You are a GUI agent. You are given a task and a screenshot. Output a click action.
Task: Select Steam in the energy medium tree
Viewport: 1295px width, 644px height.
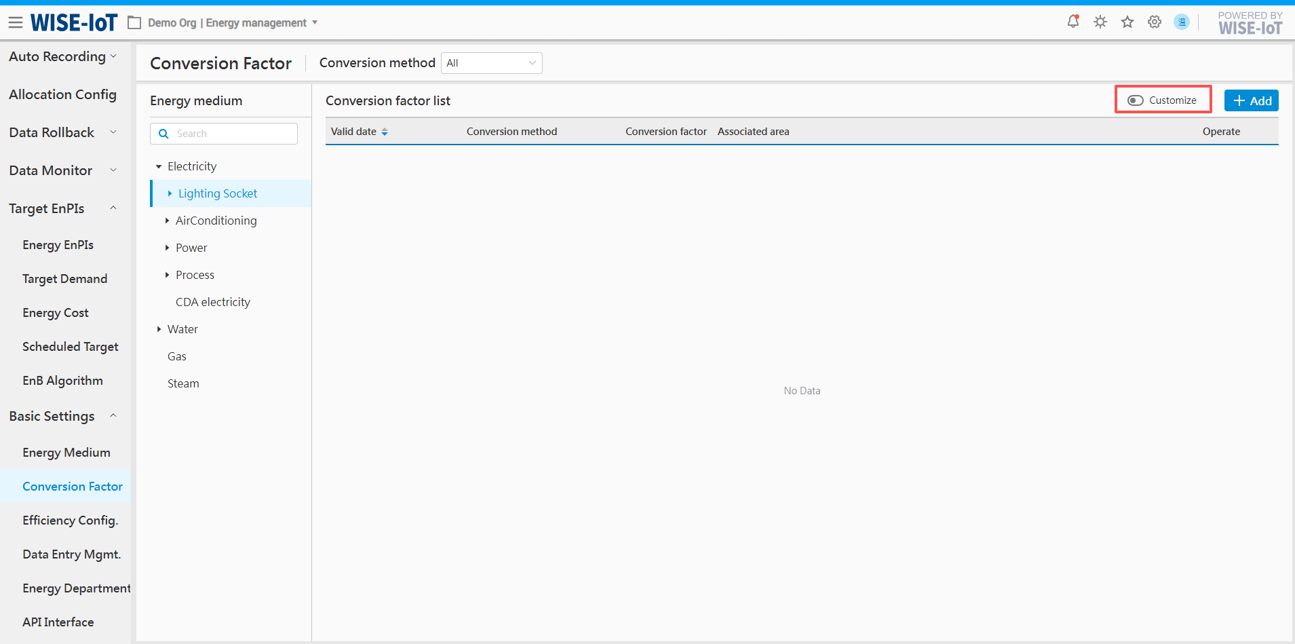(183, 383)
